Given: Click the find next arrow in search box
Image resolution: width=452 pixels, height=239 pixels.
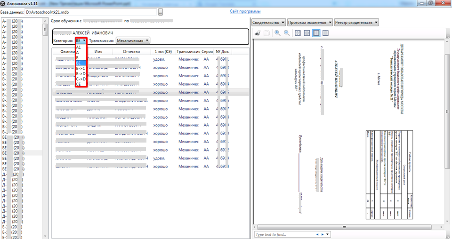Looking at the screenshot, I should point(323,234).
